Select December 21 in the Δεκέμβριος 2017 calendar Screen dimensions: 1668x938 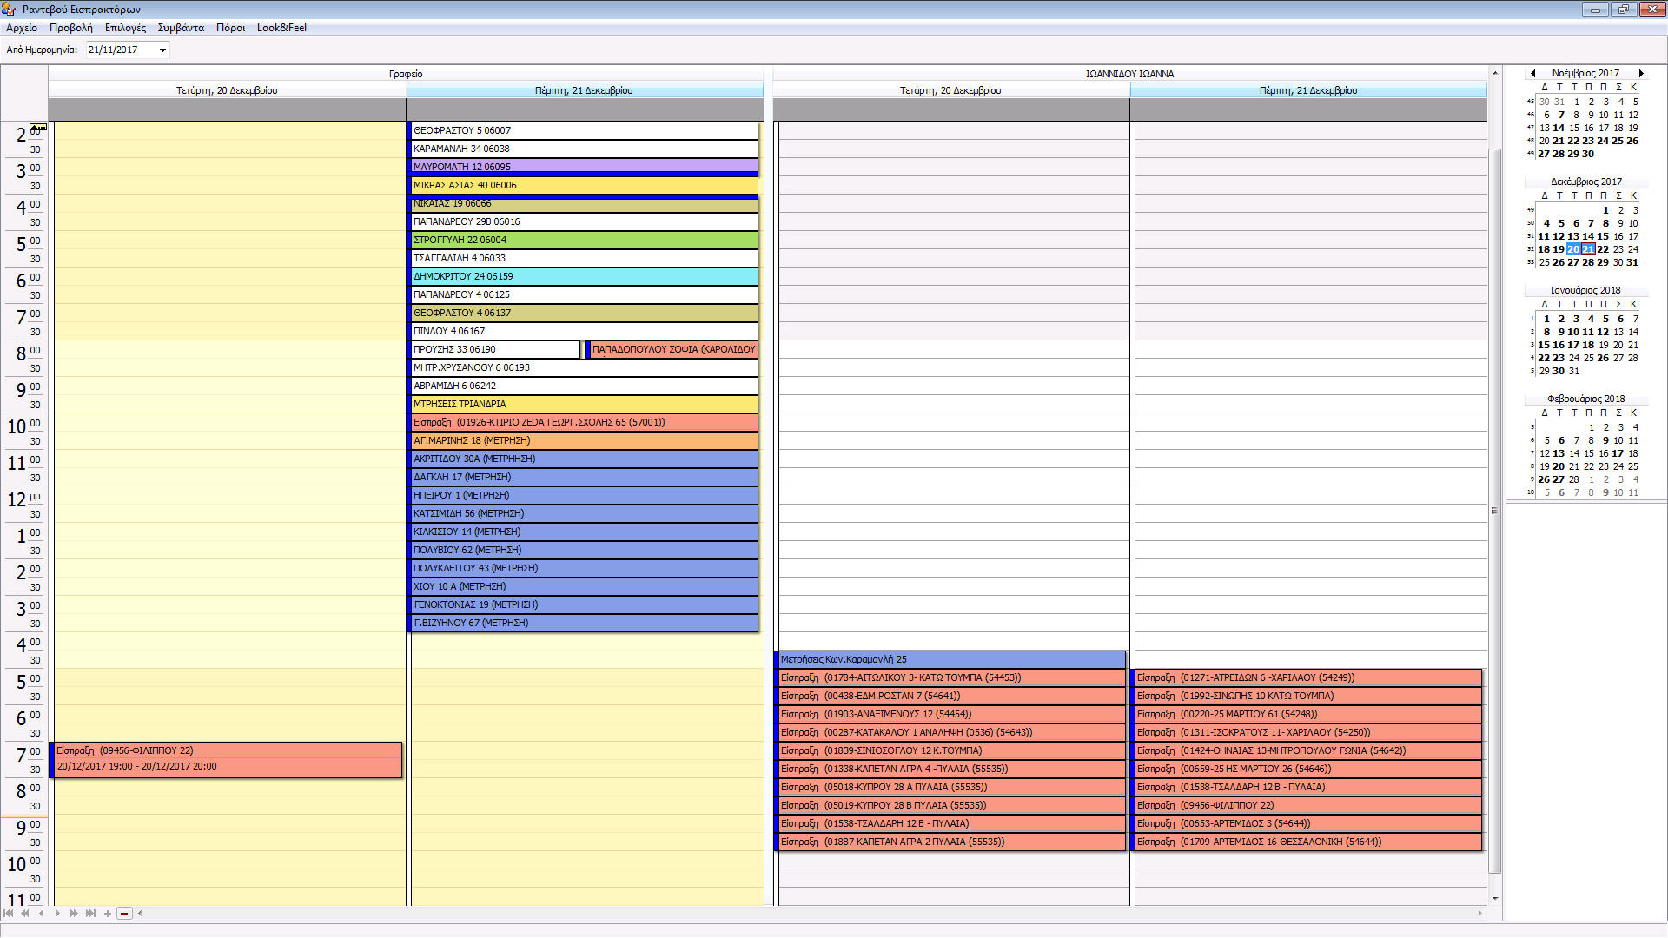point(1588,249)
